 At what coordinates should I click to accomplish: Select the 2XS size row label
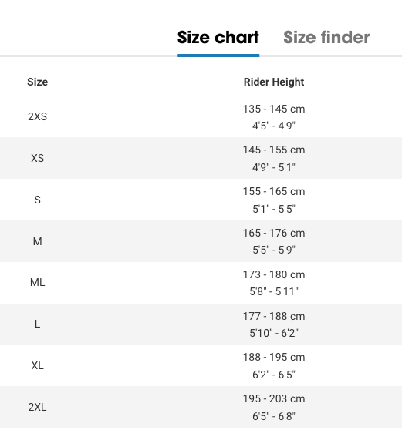37,116
